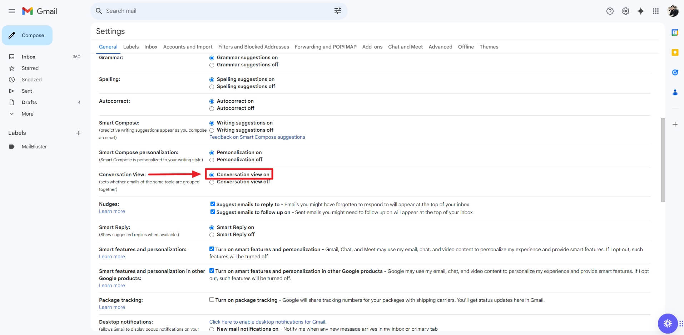The height and width of the screenshot is (335, 684).
Task: Collapse the main navigation with the hamburger menu
Action: click(x=12, y=11)
